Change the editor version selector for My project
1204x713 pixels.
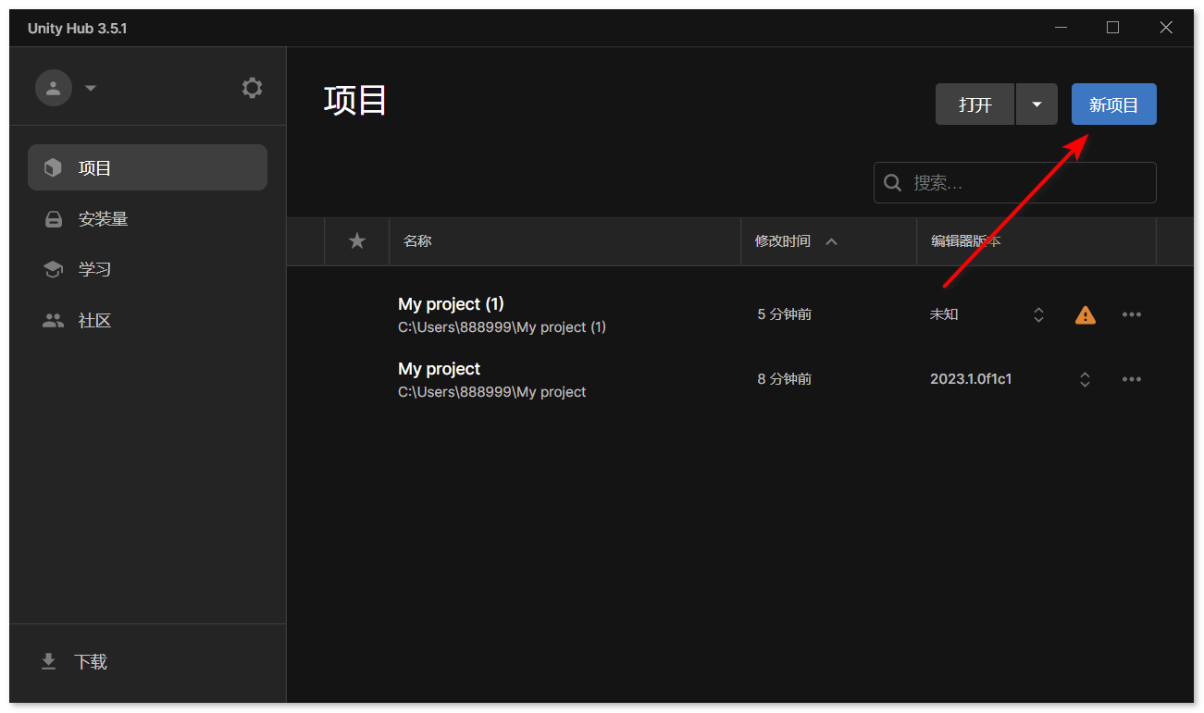[1085, 379]
